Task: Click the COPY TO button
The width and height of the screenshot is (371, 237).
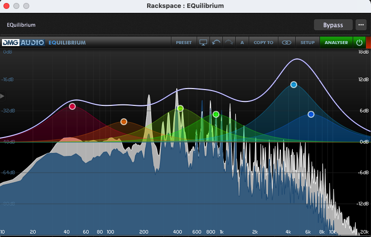Action: pyautogui.click(x=264, y=43)
